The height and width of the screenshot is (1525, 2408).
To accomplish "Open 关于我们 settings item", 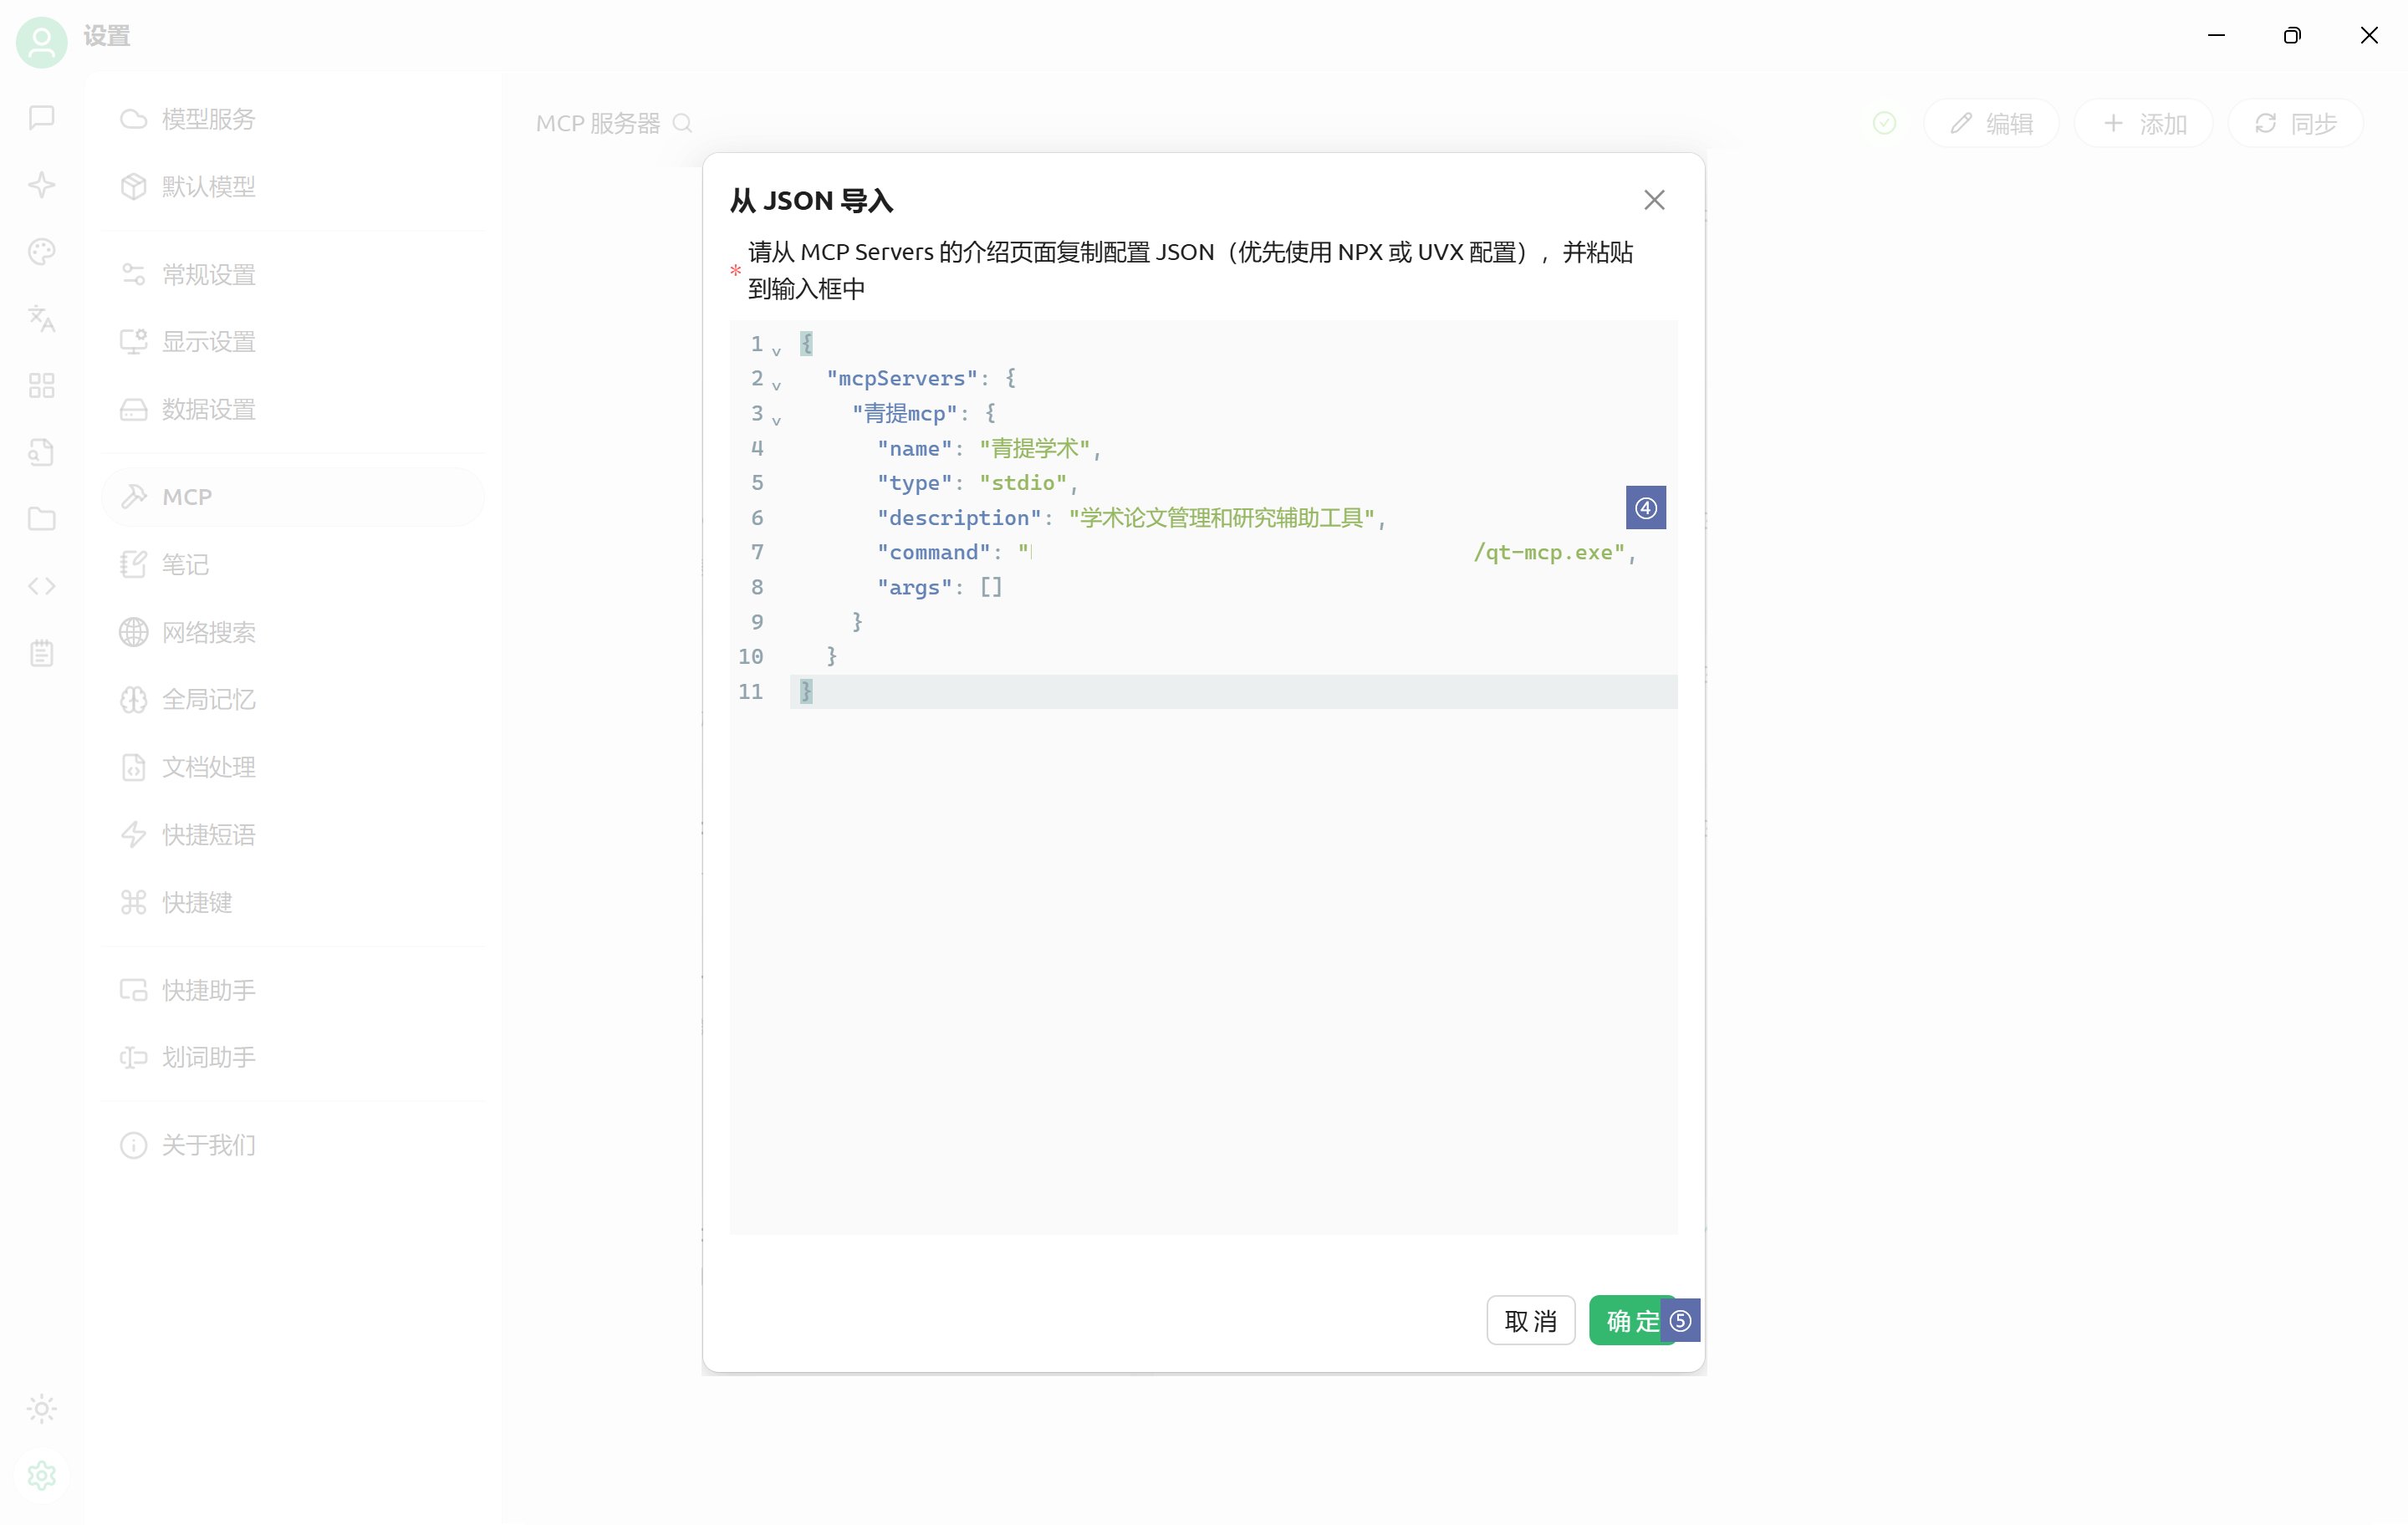I will pyautogui.click(x=293, y=1145).
